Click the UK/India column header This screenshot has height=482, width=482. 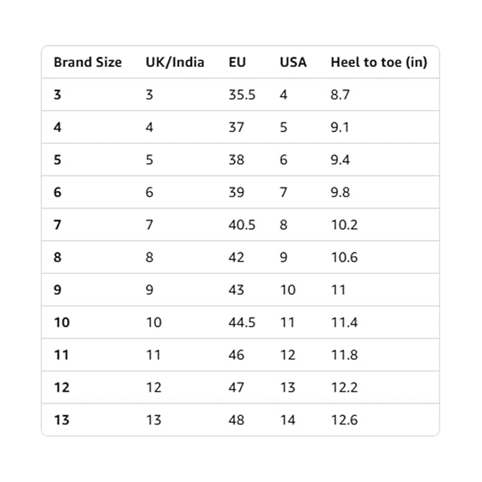point(175,63)
